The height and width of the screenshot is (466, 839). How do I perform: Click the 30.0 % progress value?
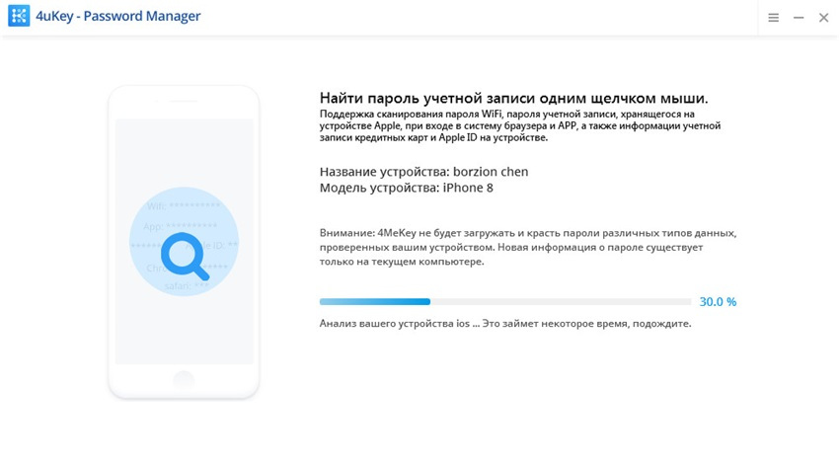click(x=718, y=302)
